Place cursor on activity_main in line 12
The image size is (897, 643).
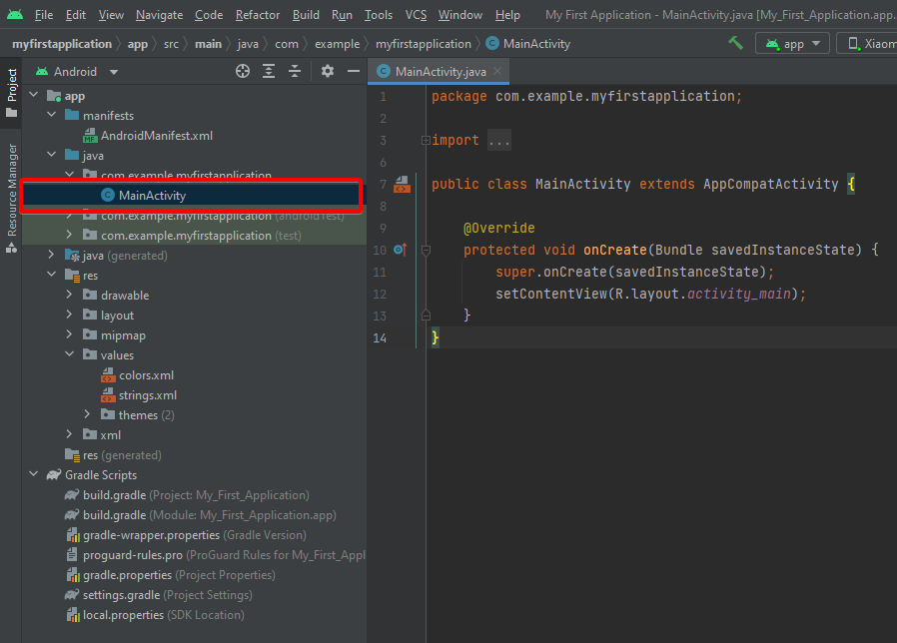[x=738, y=294]
